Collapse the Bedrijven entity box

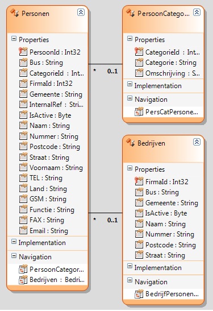point(197,142)
